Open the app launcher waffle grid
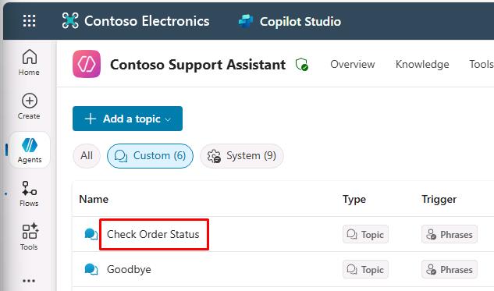 (x=30, y=21)
